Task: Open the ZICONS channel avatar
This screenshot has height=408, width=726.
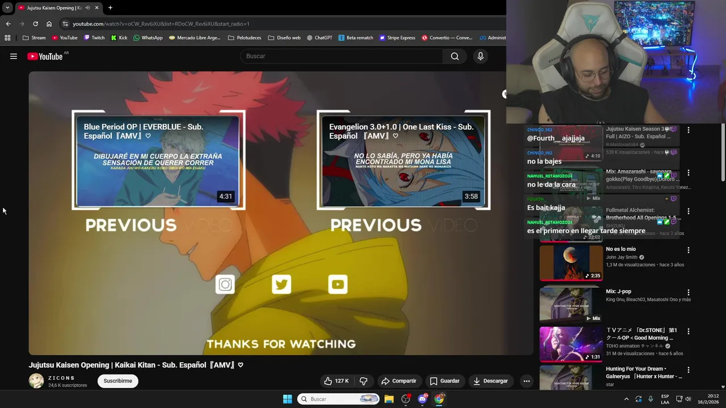Action: [x=36, y=381]
